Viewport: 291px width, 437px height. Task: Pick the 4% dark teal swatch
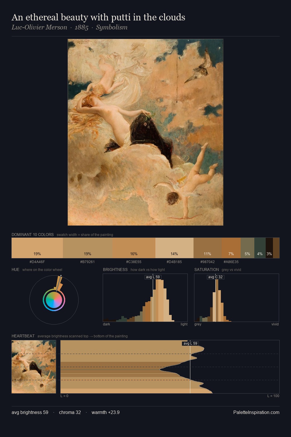[260, 248]
